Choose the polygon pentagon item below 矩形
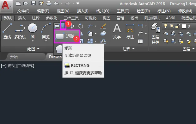Viewport: 196px width, 124px height. [x=59, y=49]
